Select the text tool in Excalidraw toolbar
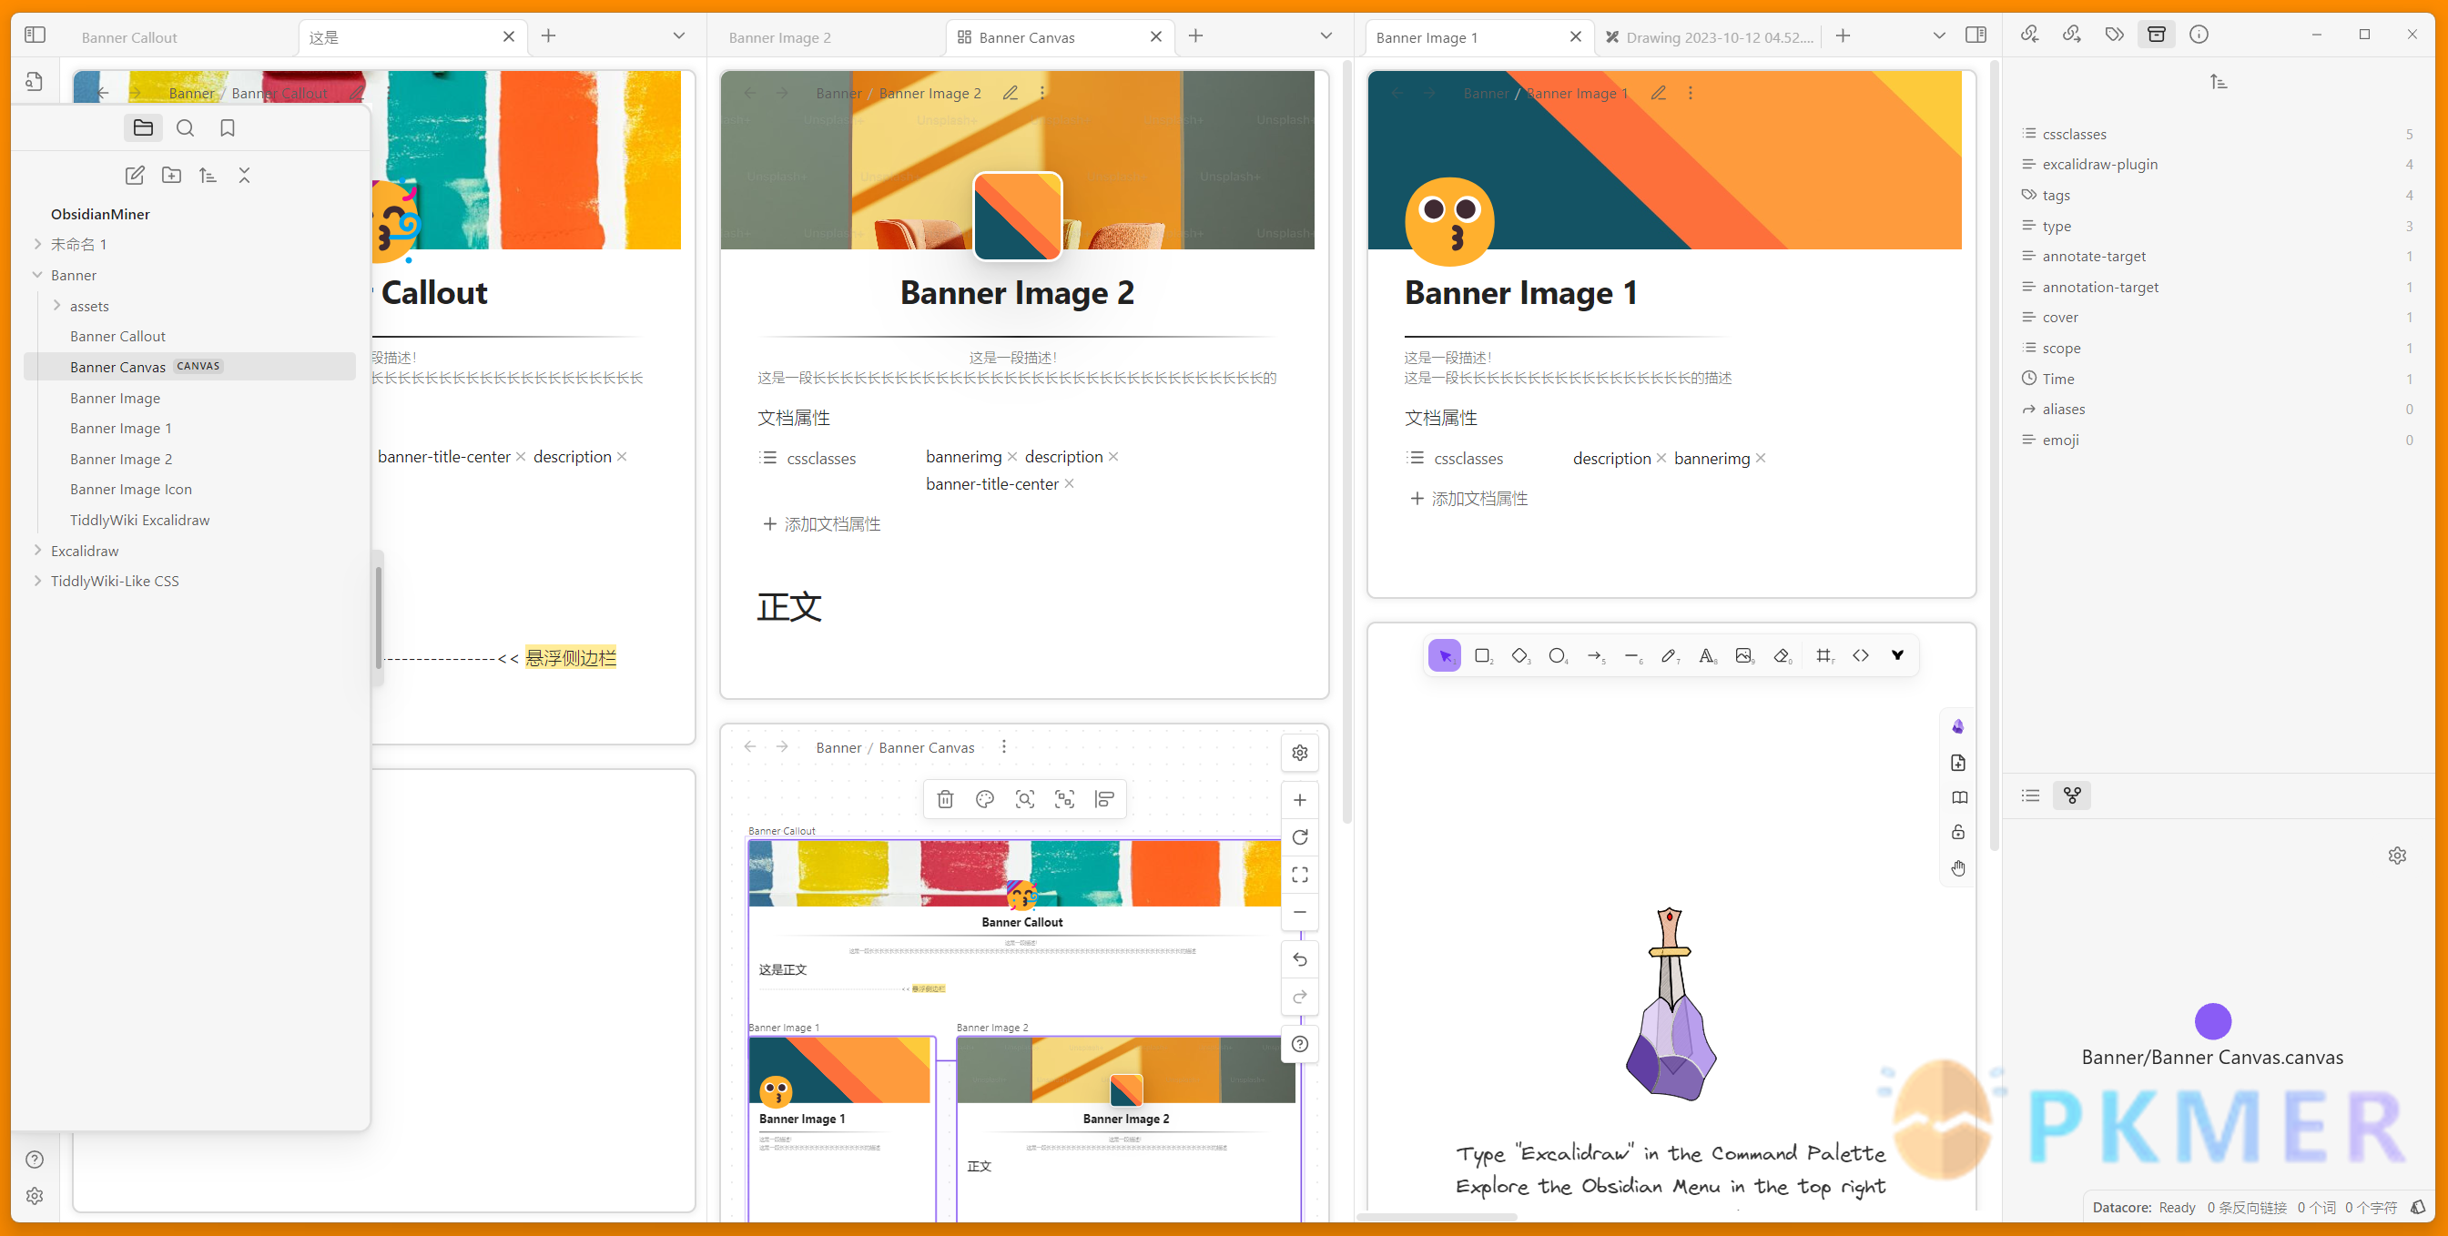Viewport: 2448px width, 1236px height. (x=1707, y=656)
